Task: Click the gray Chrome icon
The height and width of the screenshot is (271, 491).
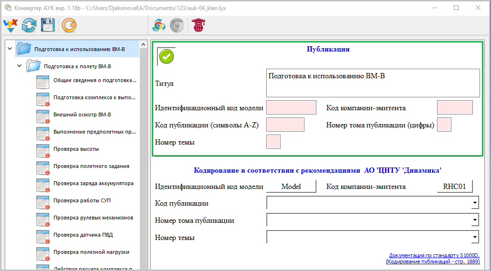Action: click(x=178, y=26)
